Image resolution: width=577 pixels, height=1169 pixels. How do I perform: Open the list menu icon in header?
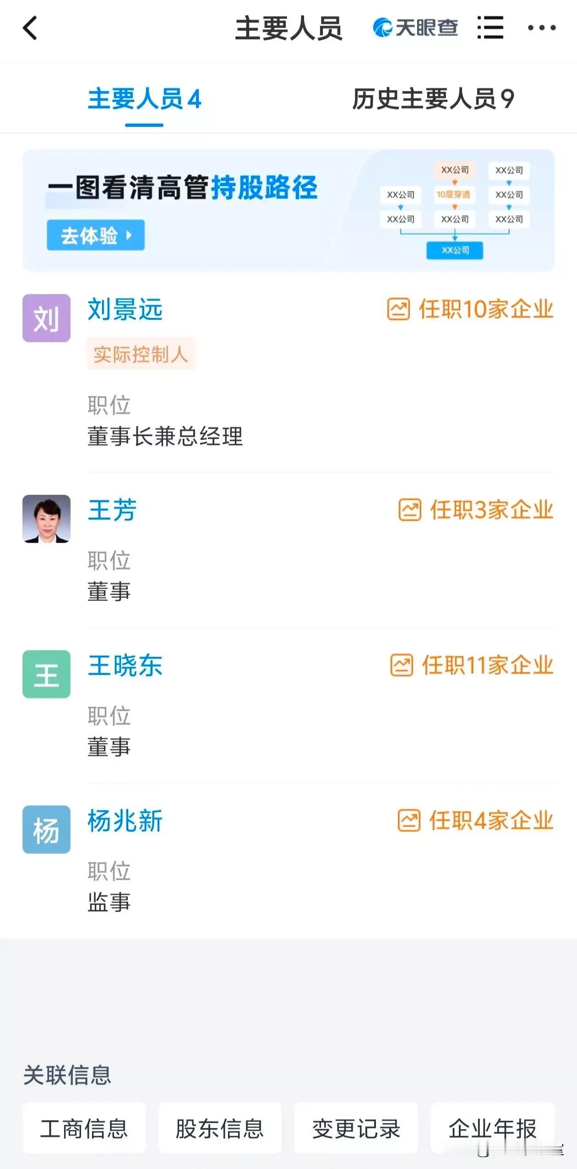(490, 27)
